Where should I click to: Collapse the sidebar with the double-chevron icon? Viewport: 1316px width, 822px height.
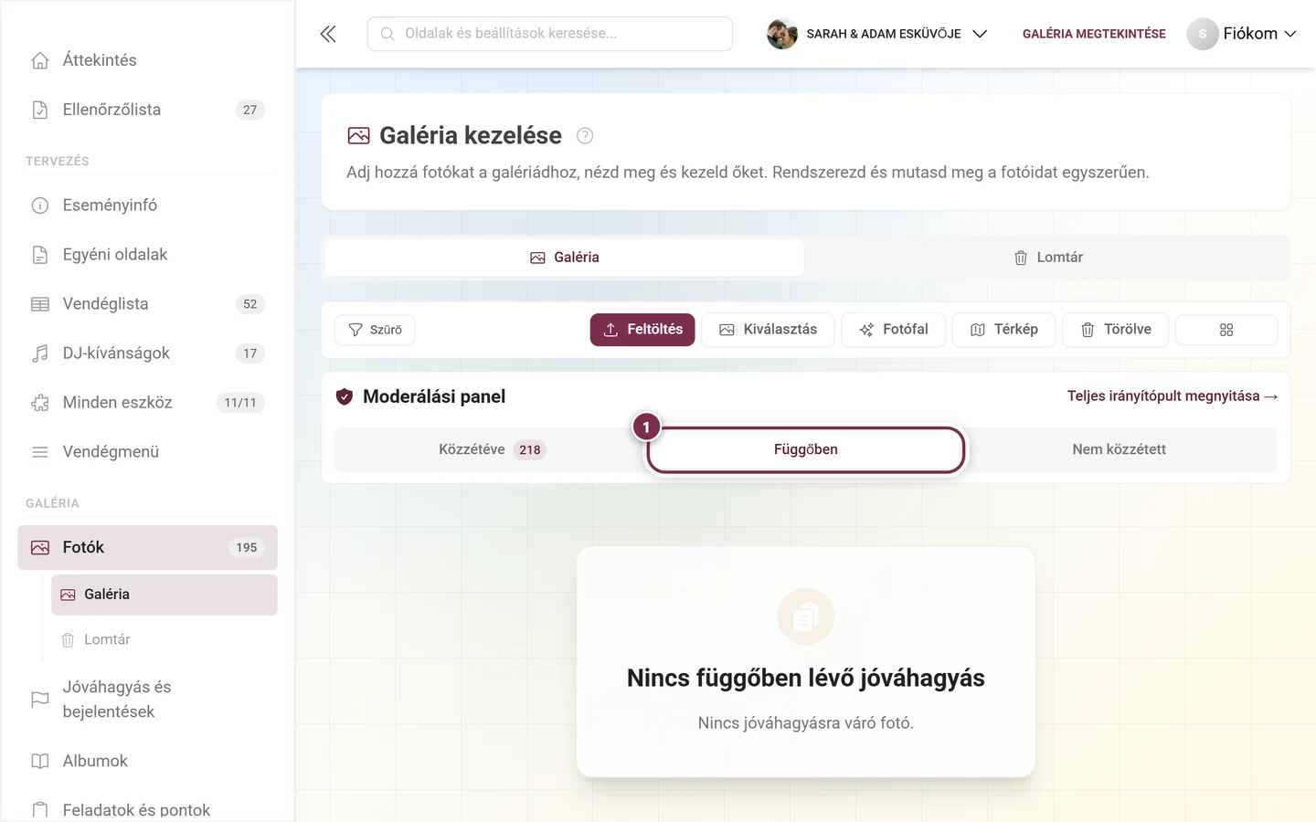pyautogui.click(x=328, y=34)
